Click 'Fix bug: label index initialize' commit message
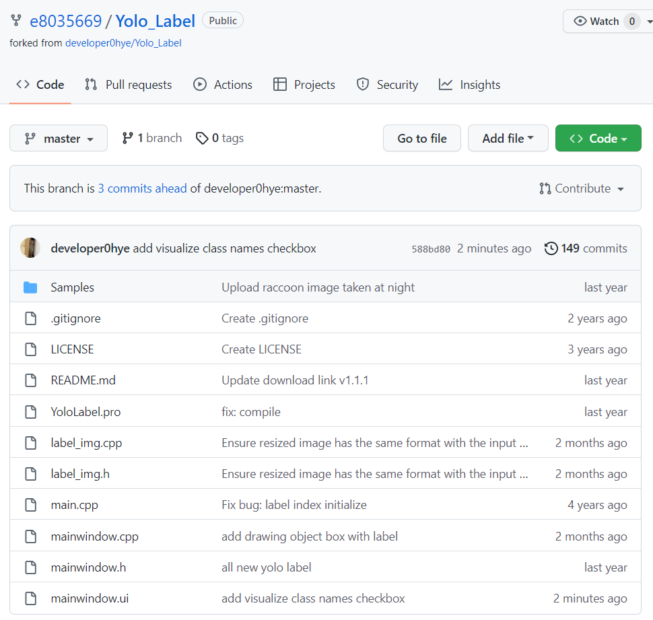 pyautogui.click(x=294, y=505)
